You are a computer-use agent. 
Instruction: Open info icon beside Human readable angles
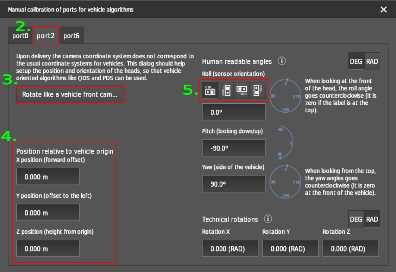[282, 61]
